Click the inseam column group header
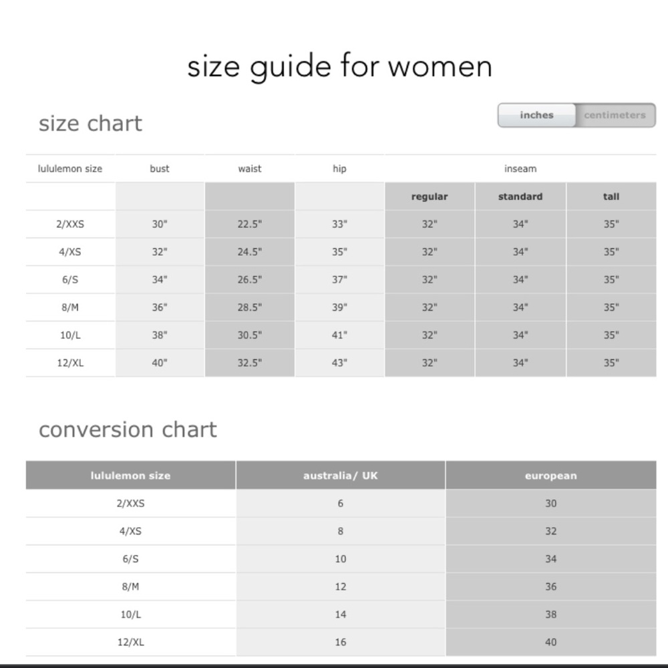This screenshot has height=668, width=668. coord(520,169)
